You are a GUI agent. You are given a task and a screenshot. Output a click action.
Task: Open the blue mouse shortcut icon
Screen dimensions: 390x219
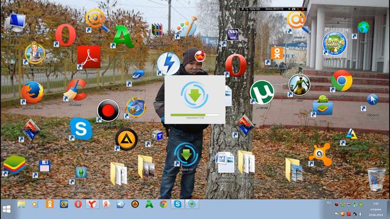[138, 74]
